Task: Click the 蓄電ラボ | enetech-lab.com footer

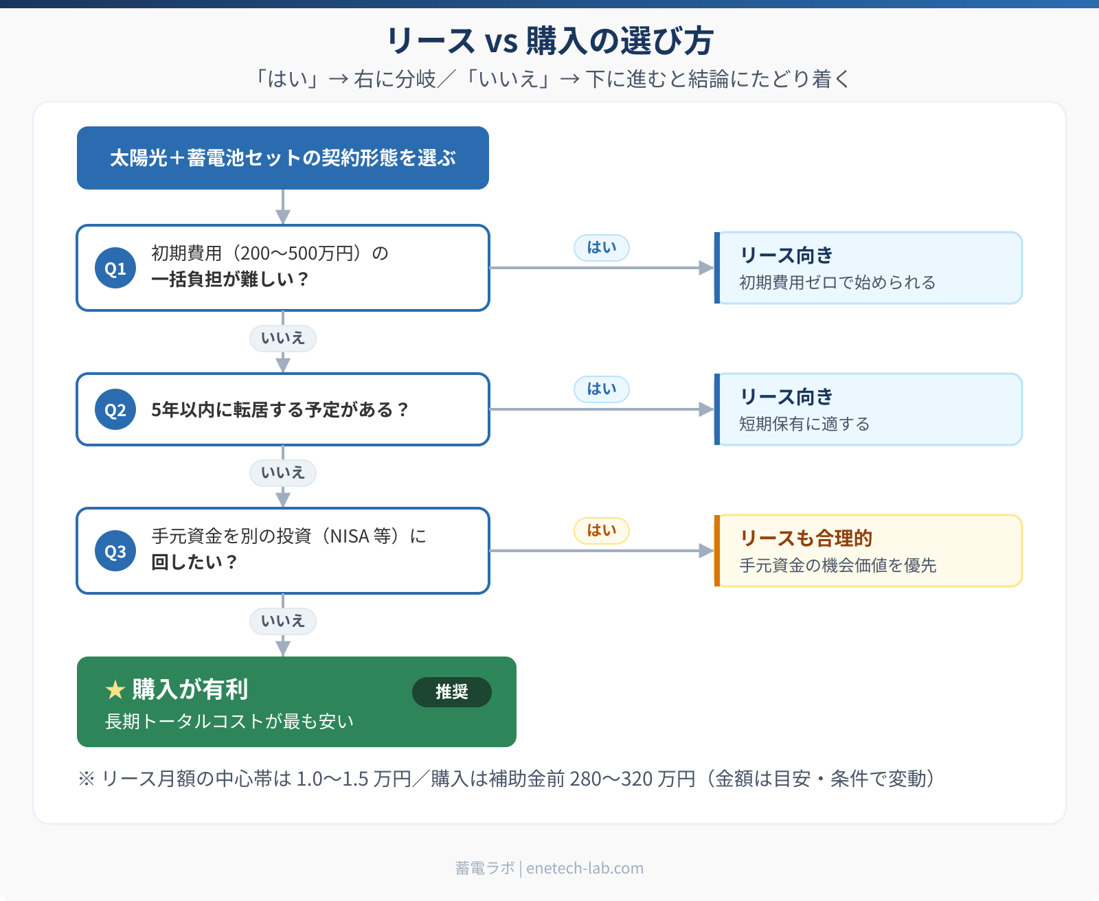Action: 549,868
